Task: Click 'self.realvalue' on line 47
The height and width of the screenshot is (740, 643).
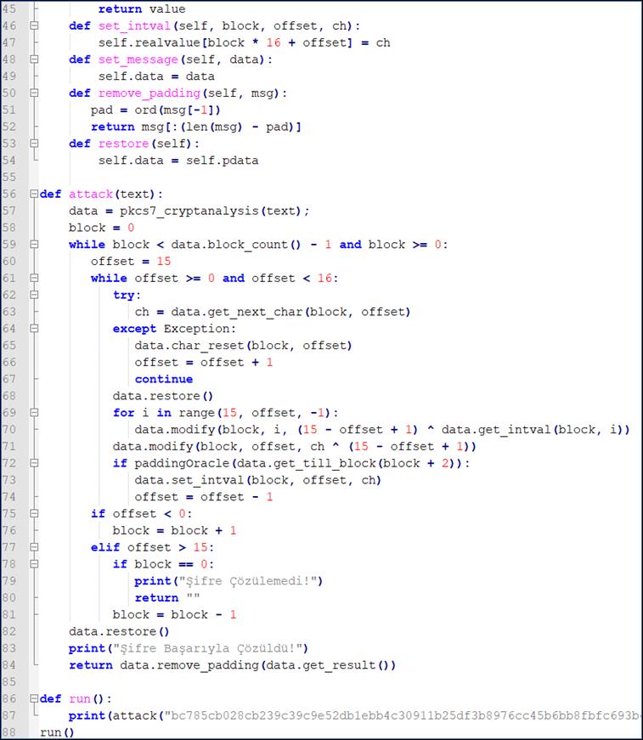Action: pos(149,43)
